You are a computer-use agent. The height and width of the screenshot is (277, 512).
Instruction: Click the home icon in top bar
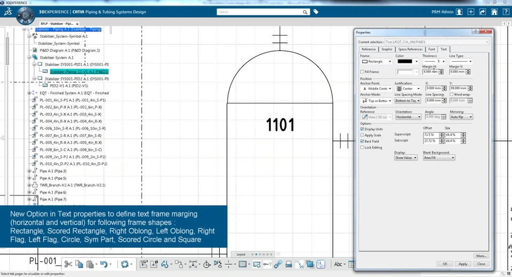pyautogui.click(x=494, y=12)
